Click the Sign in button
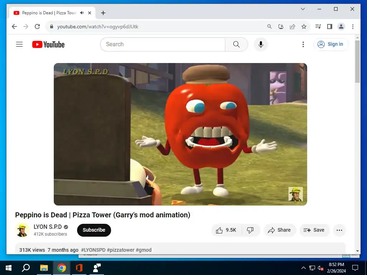The height and width of the screenshot is (275, 367). [x=331, y=44]
